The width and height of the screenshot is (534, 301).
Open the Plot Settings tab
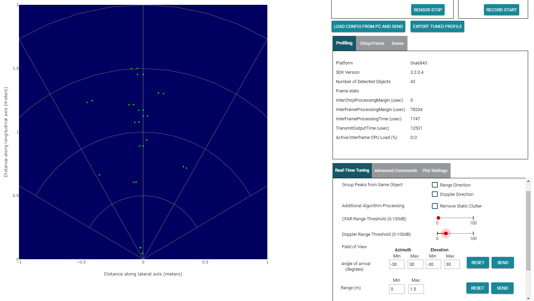click(435, 171)
